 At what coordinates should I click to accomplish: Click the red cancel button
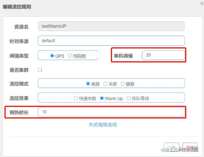[190, 147]
